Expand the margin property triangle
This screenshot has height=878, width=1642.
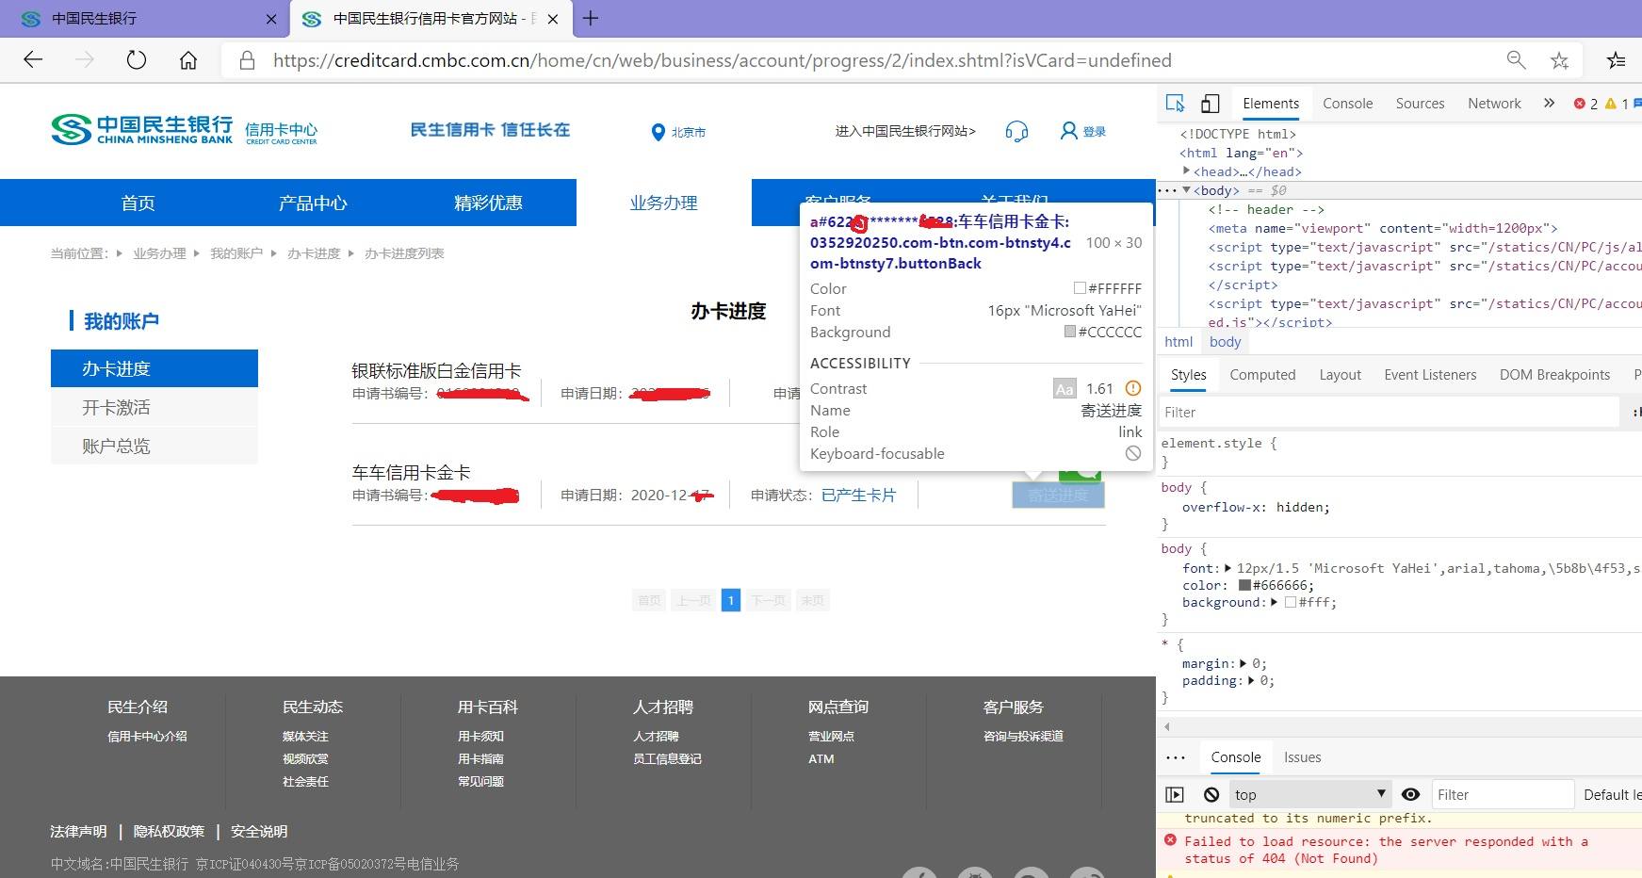click(1244, 663)
